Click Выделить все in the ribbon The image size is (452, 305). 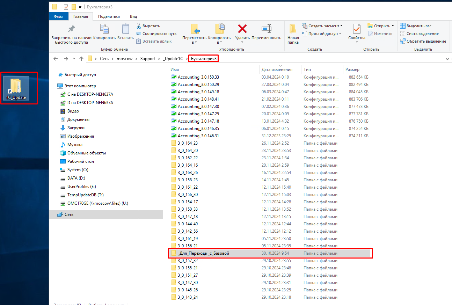click(416, 26)
